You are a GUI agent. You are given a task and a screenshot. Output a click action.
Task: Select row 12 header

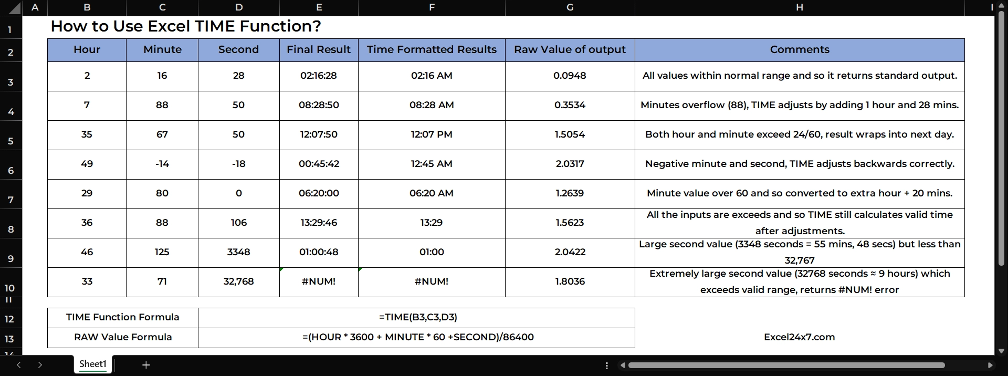pyautogui.click(x=11, y=318)
